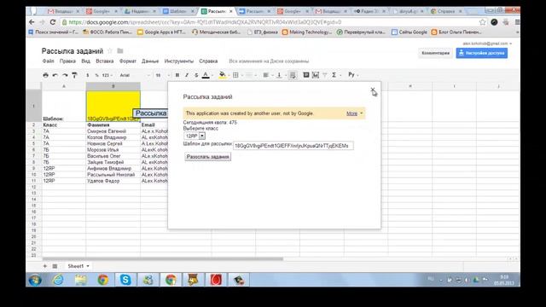Open the Данные menu
Screen dimensions: 546x307
[x=150, y=61]
